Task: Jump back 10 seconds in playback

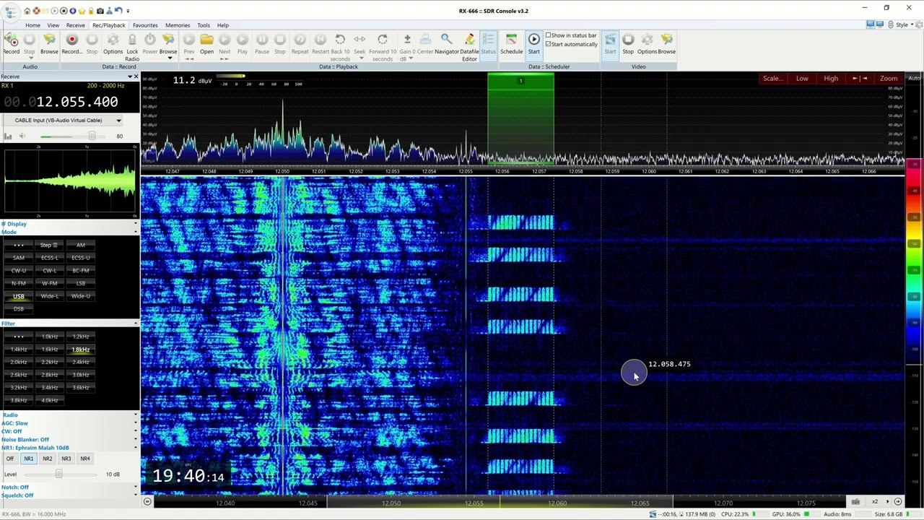Action: click(x=340, y=46)
